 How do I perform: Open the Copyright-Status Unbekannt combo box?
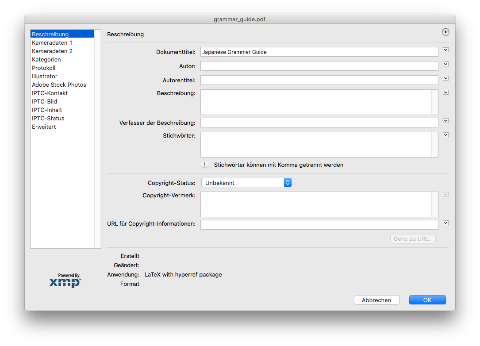[246, 183]
